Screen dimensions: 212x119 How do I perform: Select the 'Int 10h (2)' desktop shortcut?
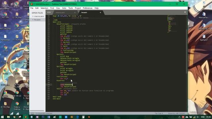click(17, 94)
